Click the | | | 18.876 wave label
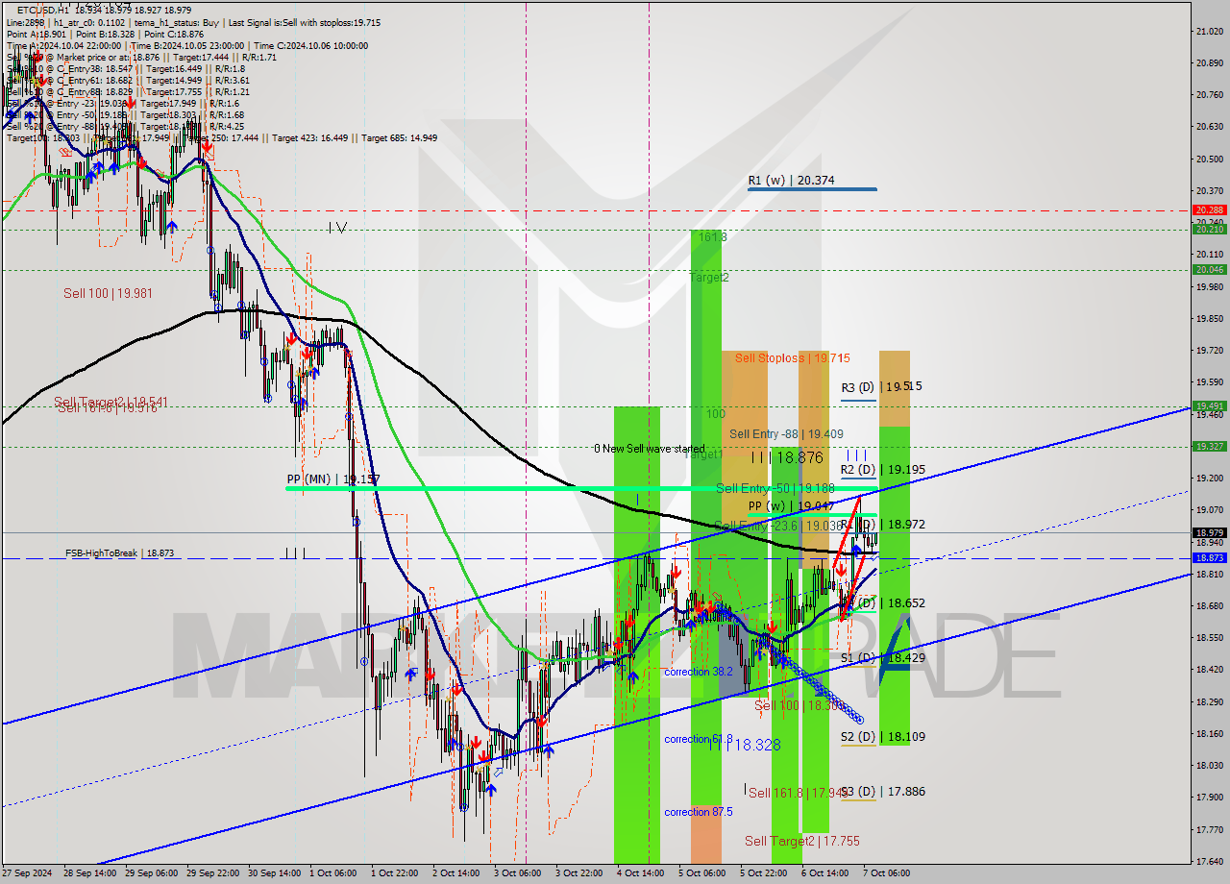 point(787,458)
